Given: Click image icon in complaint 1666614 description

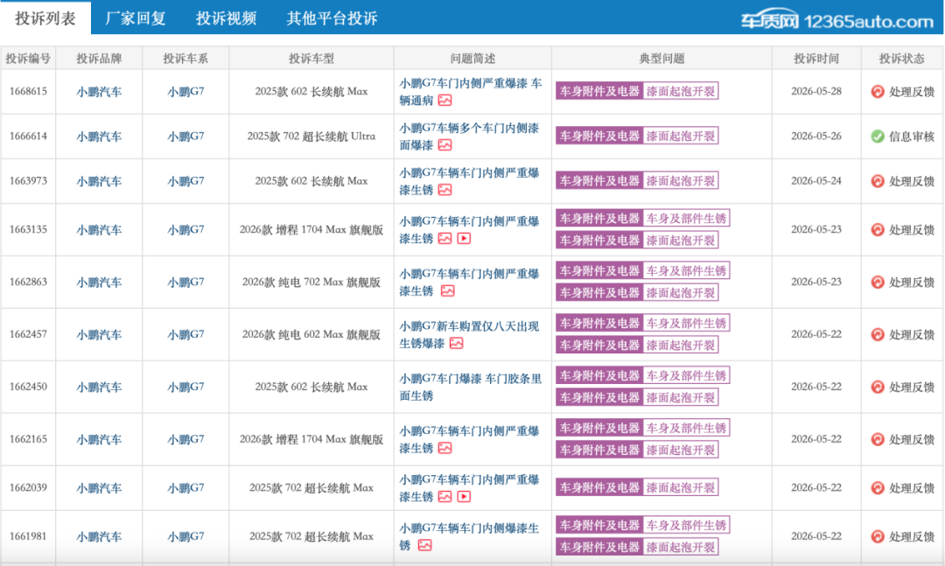Looking at the screenshot, I should click(x=444, y=145).
